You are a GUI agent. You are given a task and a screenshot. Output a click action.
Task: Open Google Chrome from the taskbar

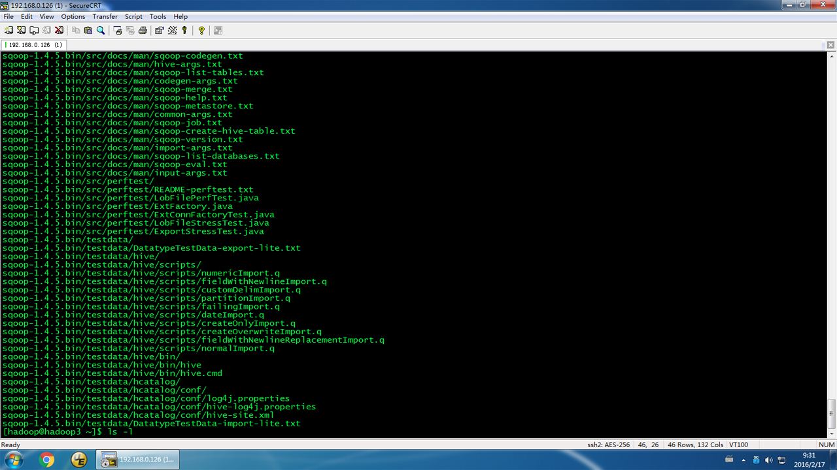(47, 460)
